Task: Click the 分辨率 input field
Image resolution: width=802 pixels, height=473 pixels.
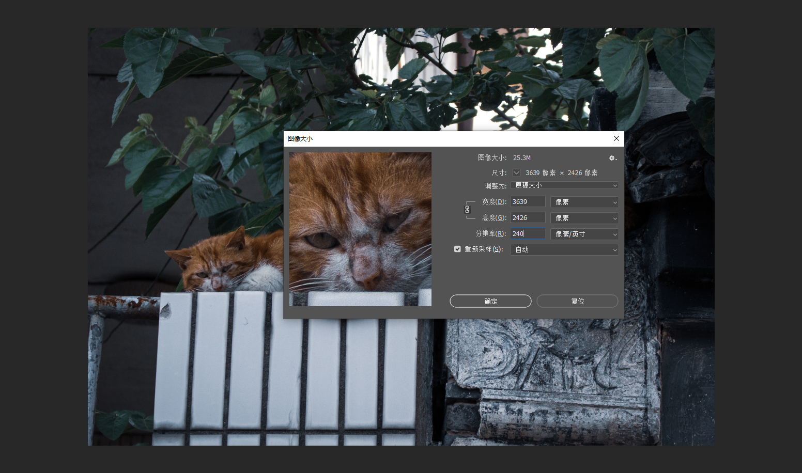Action: (x=528, y=234)
